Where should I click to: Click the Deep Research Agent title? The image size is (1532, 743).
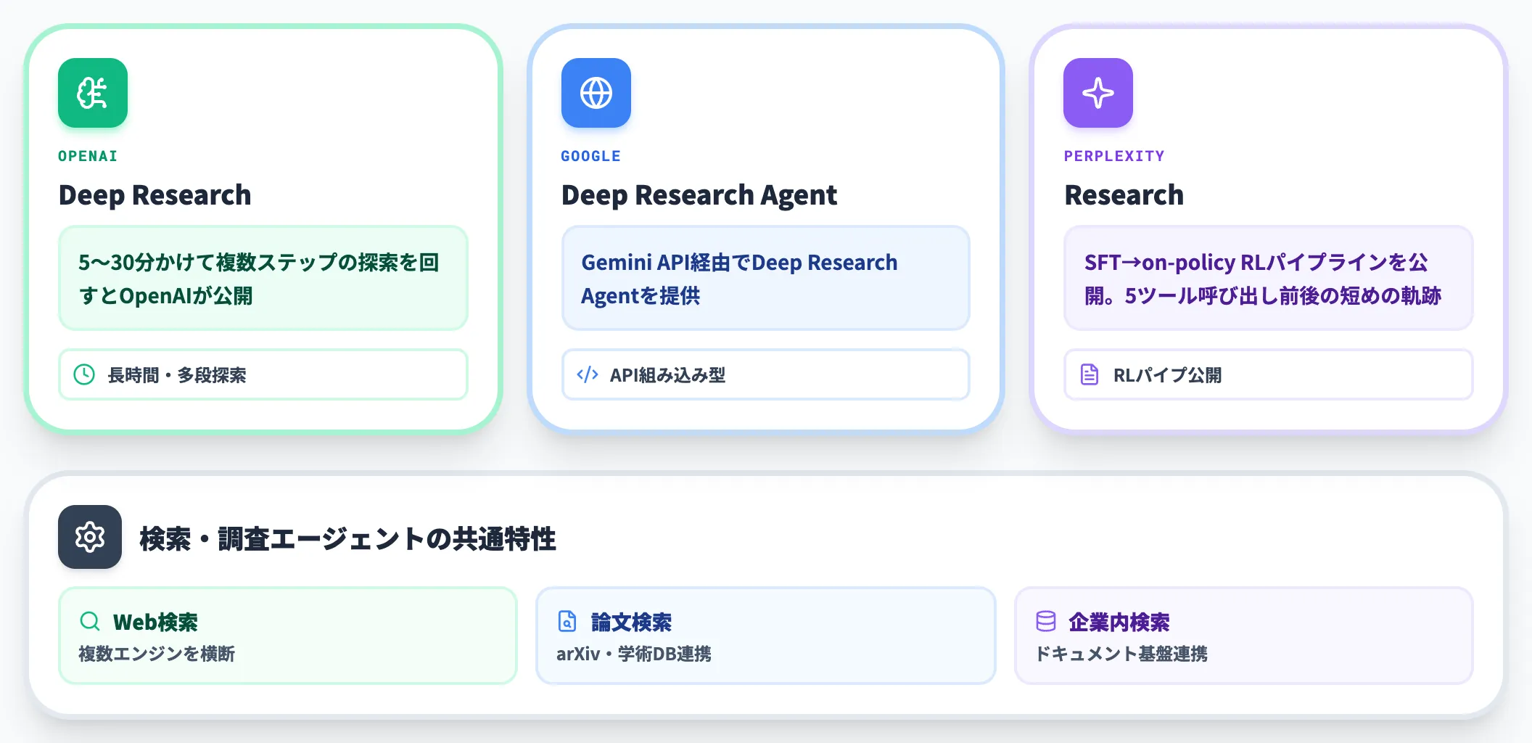699,195
